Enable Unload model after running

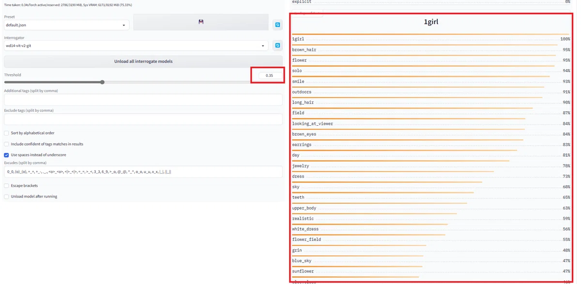coord(6,196)
